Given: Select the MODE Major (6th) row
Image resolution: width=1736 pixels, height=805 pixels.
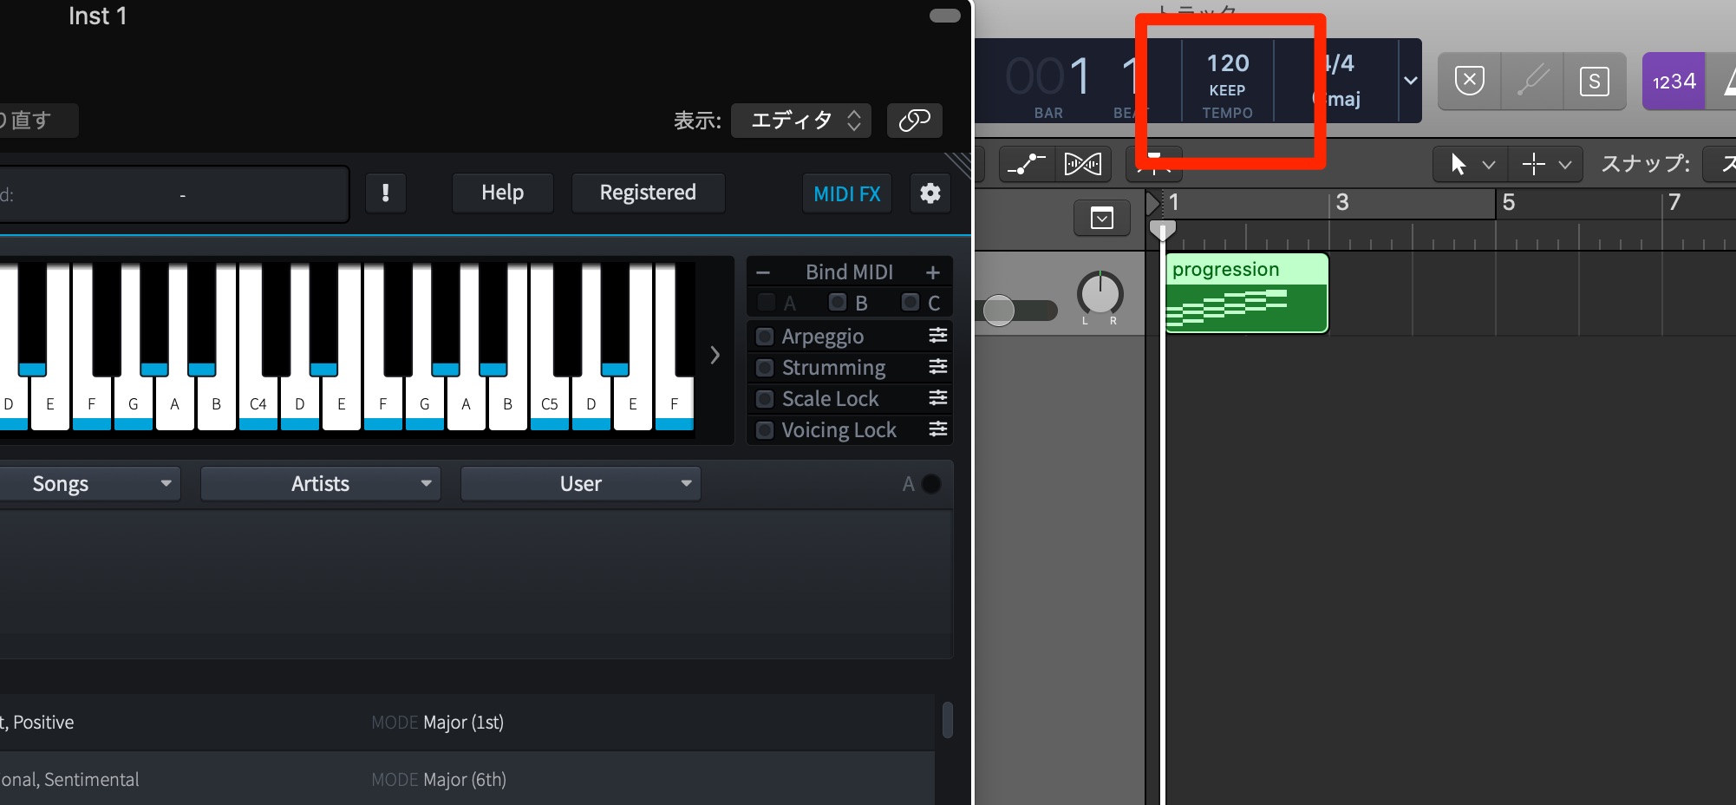Looking at the screenshot, I should click(x=467, y=779).
